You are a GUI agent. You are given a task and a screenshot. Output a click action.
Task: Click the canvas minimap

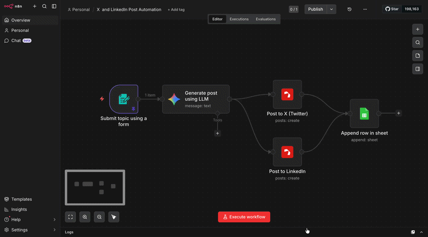click(x=95, y=187)
